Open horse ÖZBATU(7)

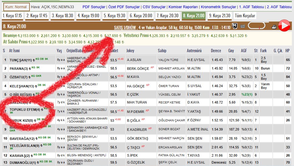pos(19,77)
